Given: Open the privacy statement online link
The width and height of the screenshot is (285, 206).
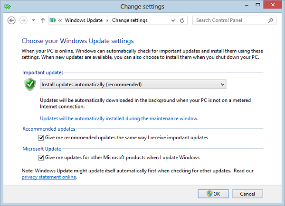Looking at the screenshot, I should click(x=49, y=177).
